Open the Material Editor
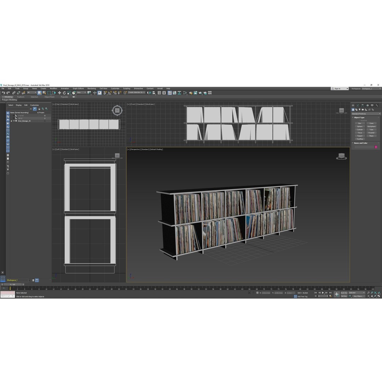Image resolution: width=382 pixels, height=382 pixels. pyautogui.click(x=190, y=93)
